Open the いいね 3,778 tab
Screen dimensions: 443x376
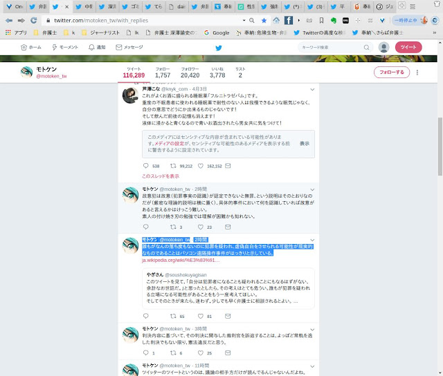[x=217, y=73]
